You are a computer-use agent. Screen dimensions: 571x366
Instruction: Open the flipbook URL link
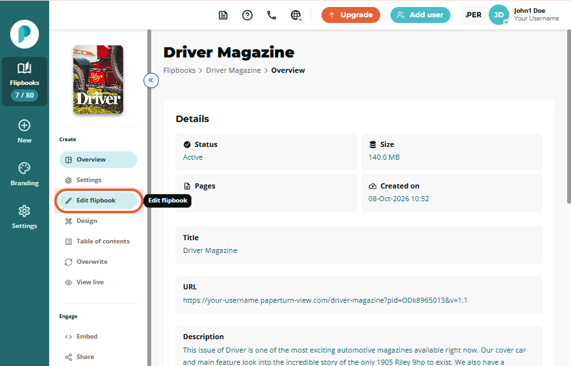click(x=325, y=300)
